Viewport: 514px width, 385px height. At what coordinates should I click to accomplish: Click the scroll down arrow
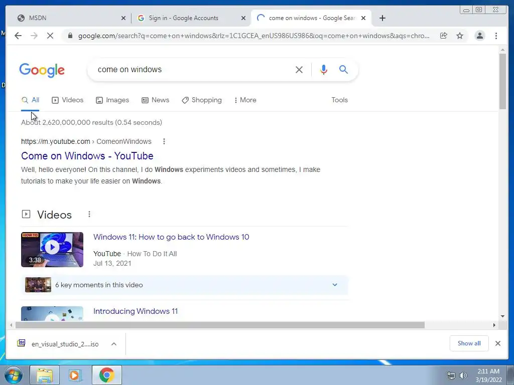[x=502, y=316]
